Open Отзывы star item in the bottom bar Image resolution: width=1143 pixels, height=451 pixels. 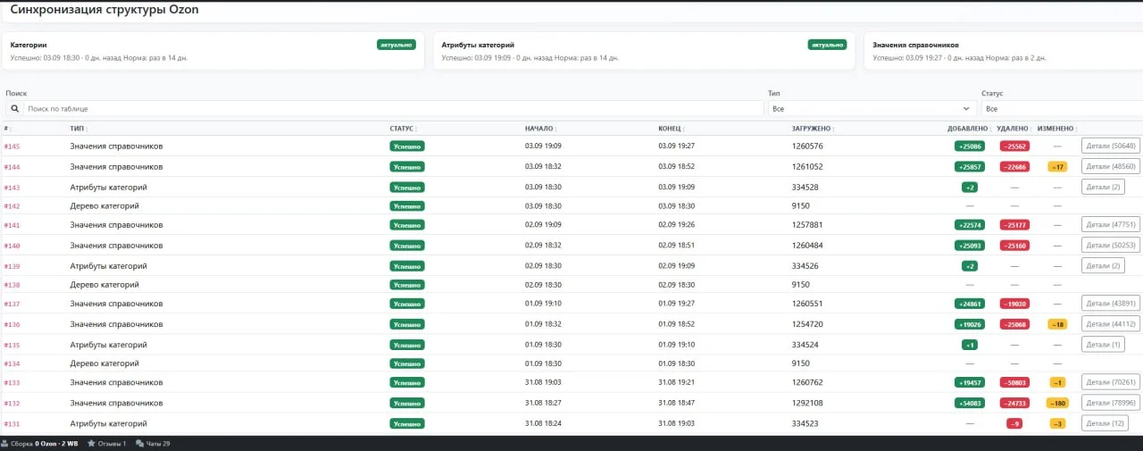tap(106, 444)
